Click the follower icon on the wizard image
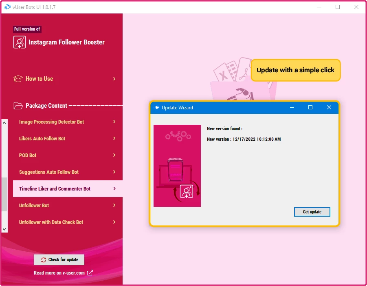Screen dimensions: 367x286 pyautogui.click(x=187, y=191)
